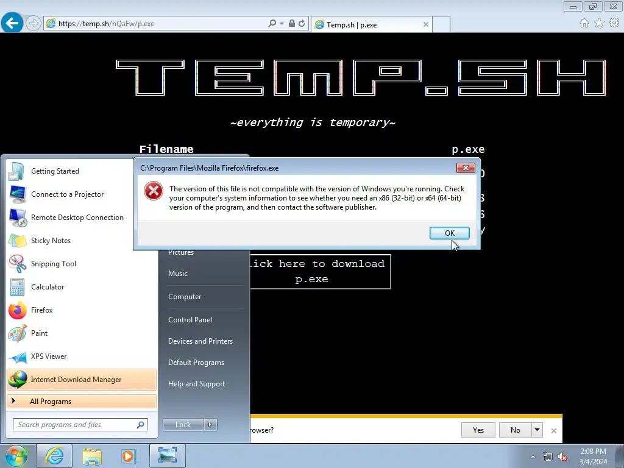This screenshot has width=624, height=468.
Task: Open XPS Viewer from Start menu
Action: [x=82, y=356]
